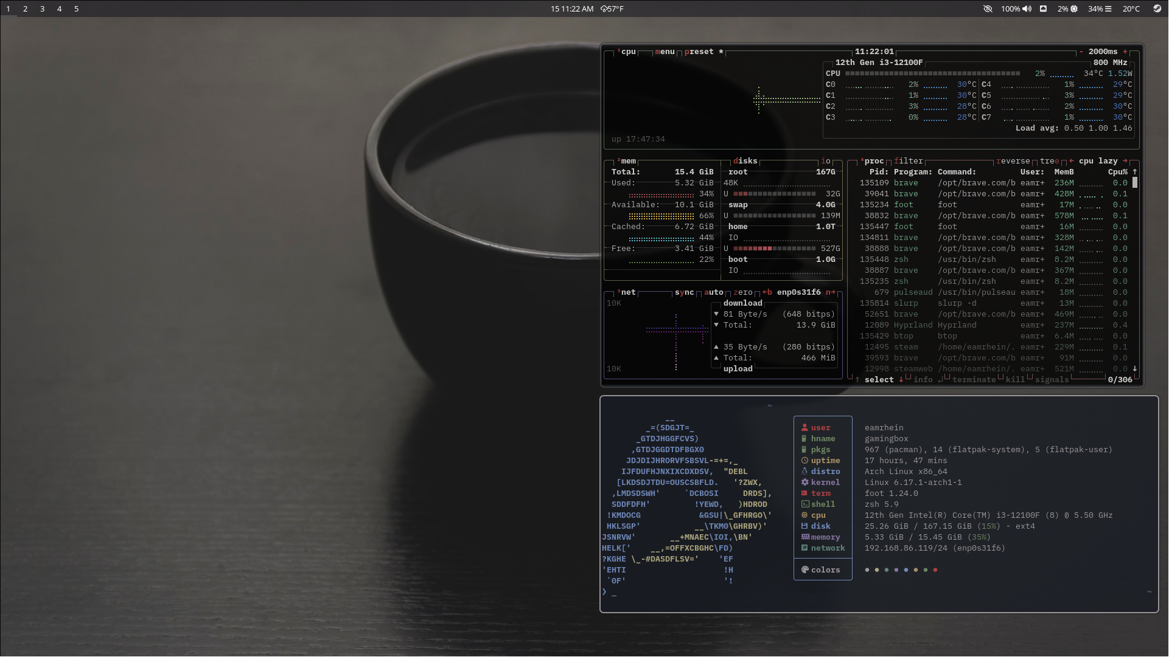Toggle auto scaling in net box
This screenshot has height=657, width=1169.
coord(713,292)
